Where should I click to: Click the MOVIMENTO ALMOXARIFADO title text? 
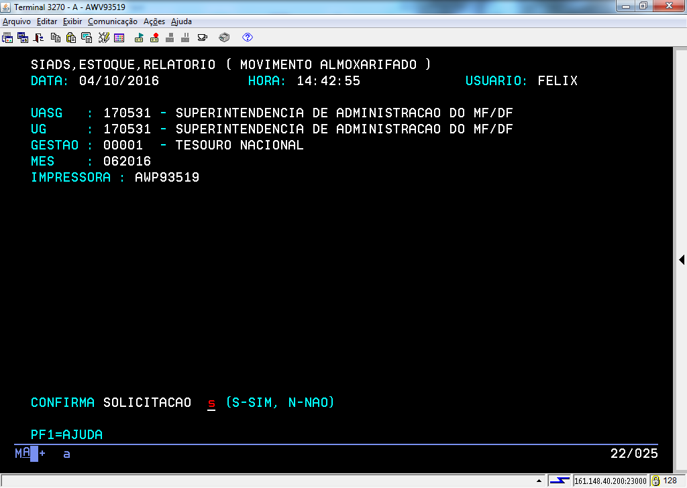pos(329,65)
